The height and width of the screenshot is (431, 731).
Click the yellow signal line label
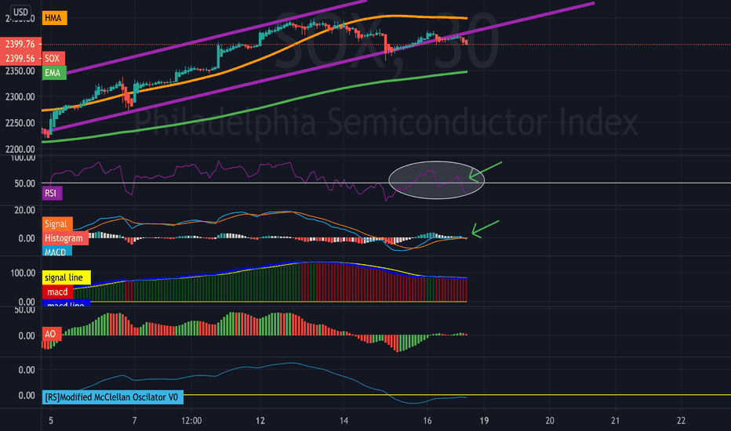tap(66, 277)
